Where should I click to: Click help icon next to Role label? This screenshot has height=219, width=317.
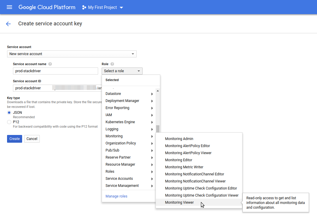click(112, 64)
